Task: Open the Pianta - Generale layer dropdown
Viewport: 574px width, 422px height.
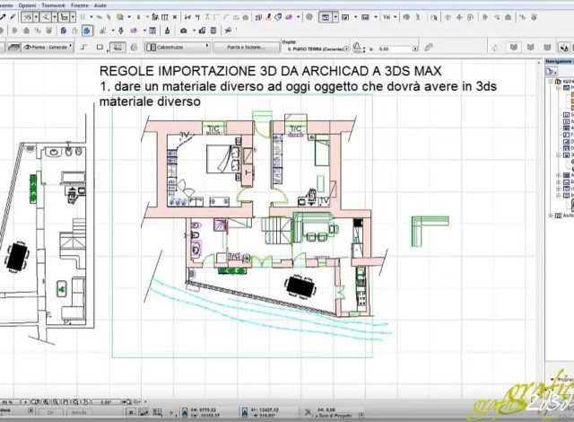Action: (x=54, y=47)
